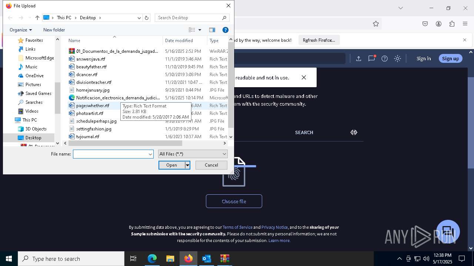Select Videos in navigation tree
474x266 pixels.
(x=32, y=111)
